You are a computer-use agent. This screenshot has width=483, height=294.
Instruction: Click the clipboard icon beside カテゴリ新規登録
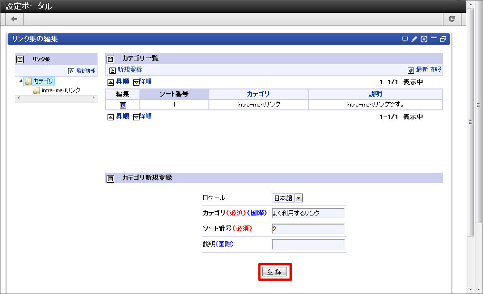point(110,178)
